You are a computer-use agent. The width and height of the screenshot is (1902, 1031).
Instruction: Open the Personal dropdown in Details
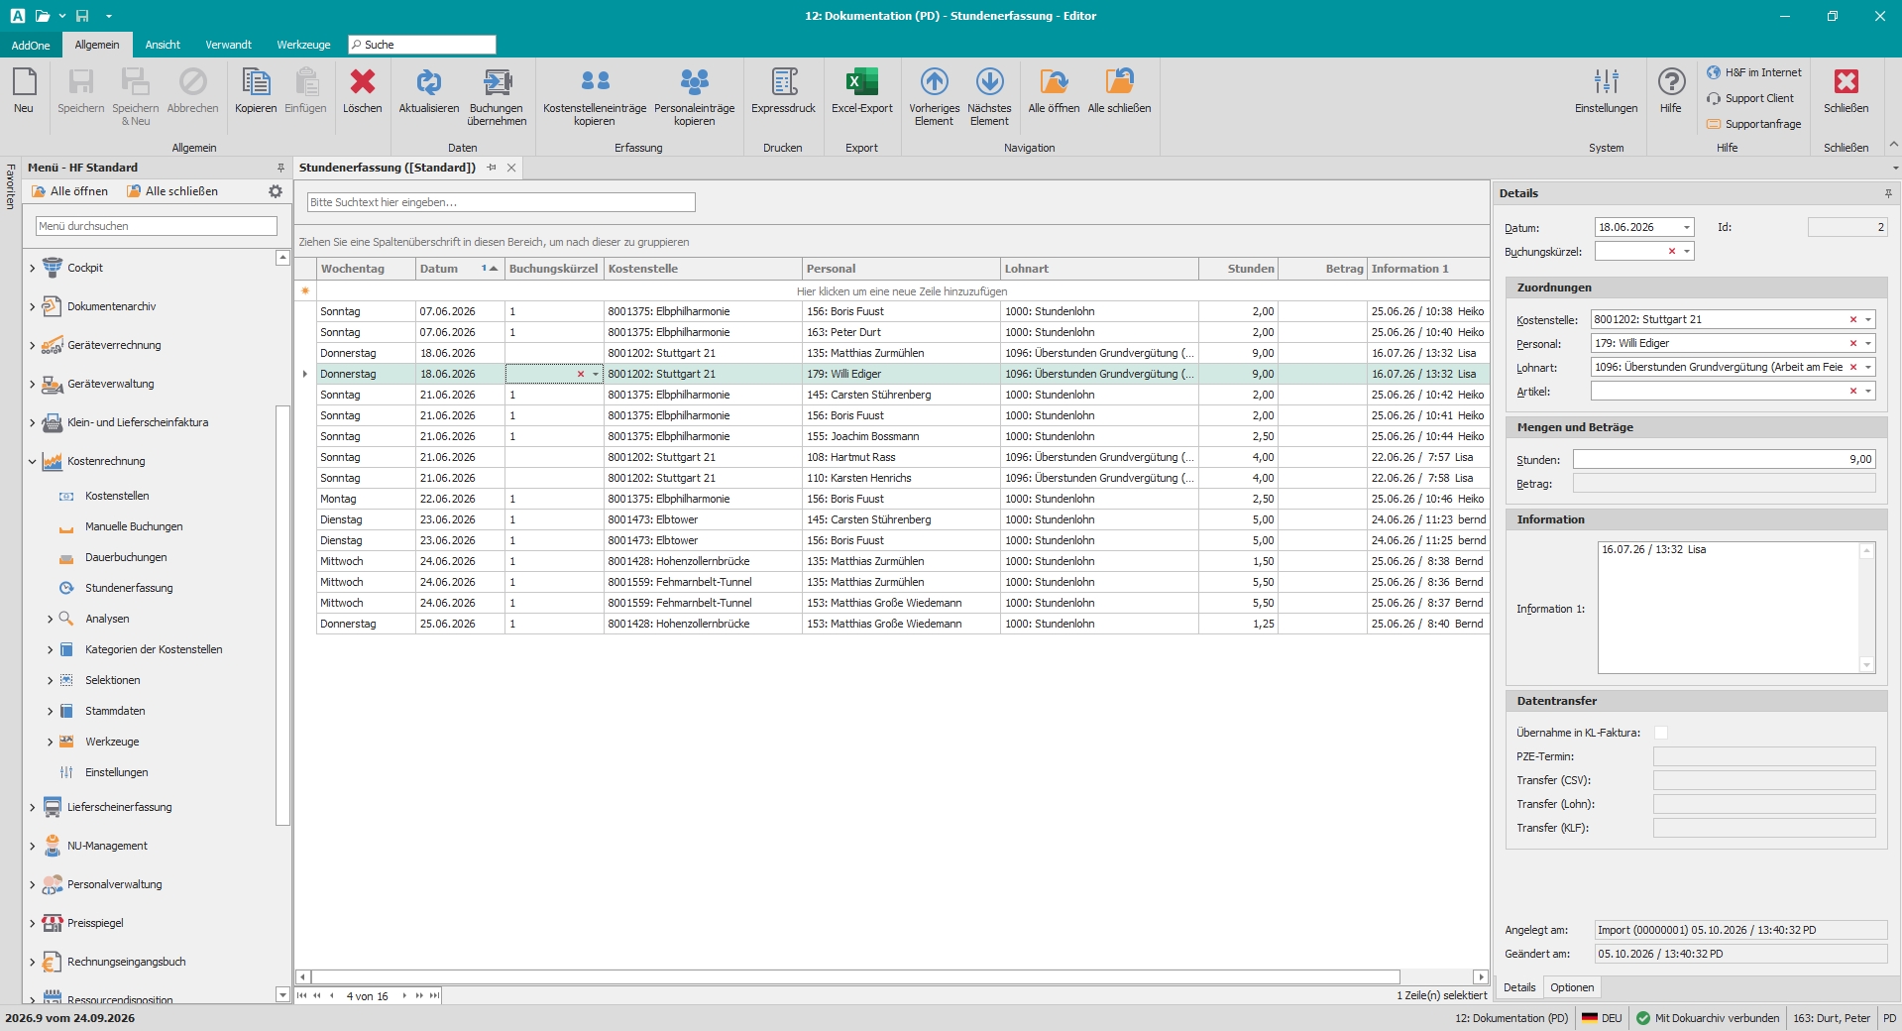click(x=1868, y=343)
